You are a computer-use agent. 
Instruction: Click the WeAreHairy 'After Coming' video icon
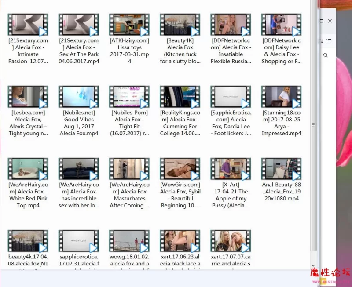pos(129,169)
